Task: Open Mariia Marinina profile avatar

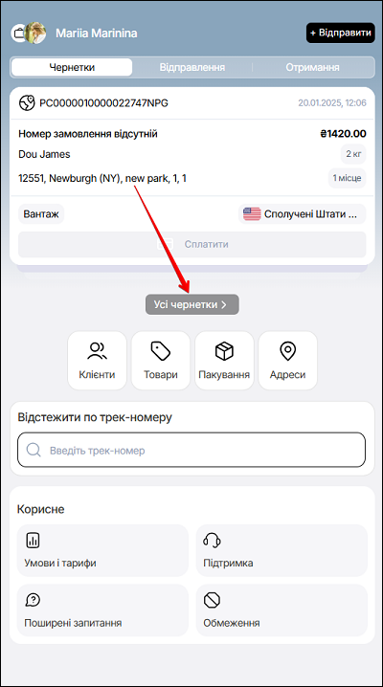Action: [36, 33]
